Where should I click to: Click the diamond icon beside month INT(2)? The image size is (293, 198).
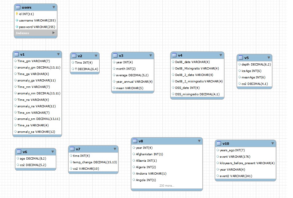(114, 69)
